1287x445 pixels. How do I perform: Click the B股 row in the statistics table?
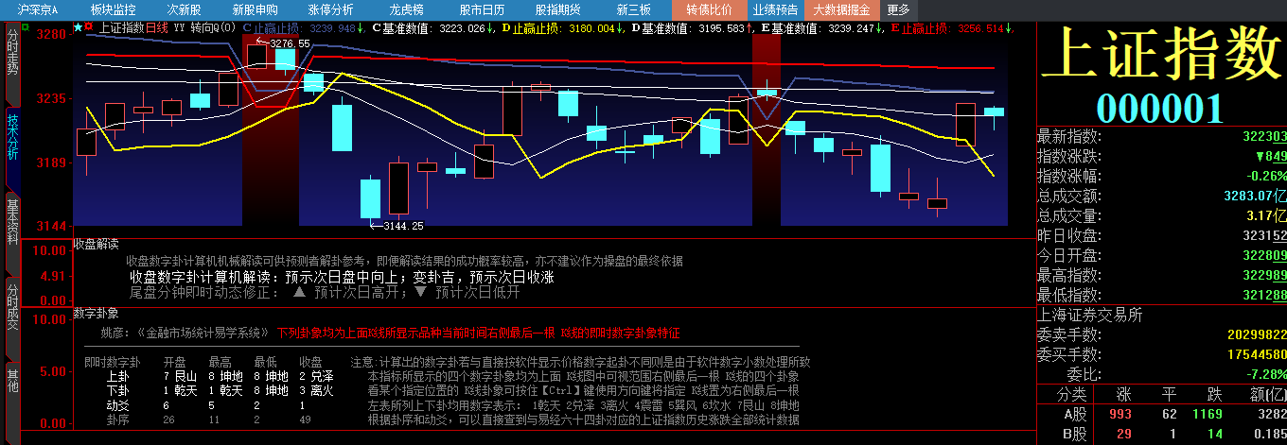[1161, 434]
